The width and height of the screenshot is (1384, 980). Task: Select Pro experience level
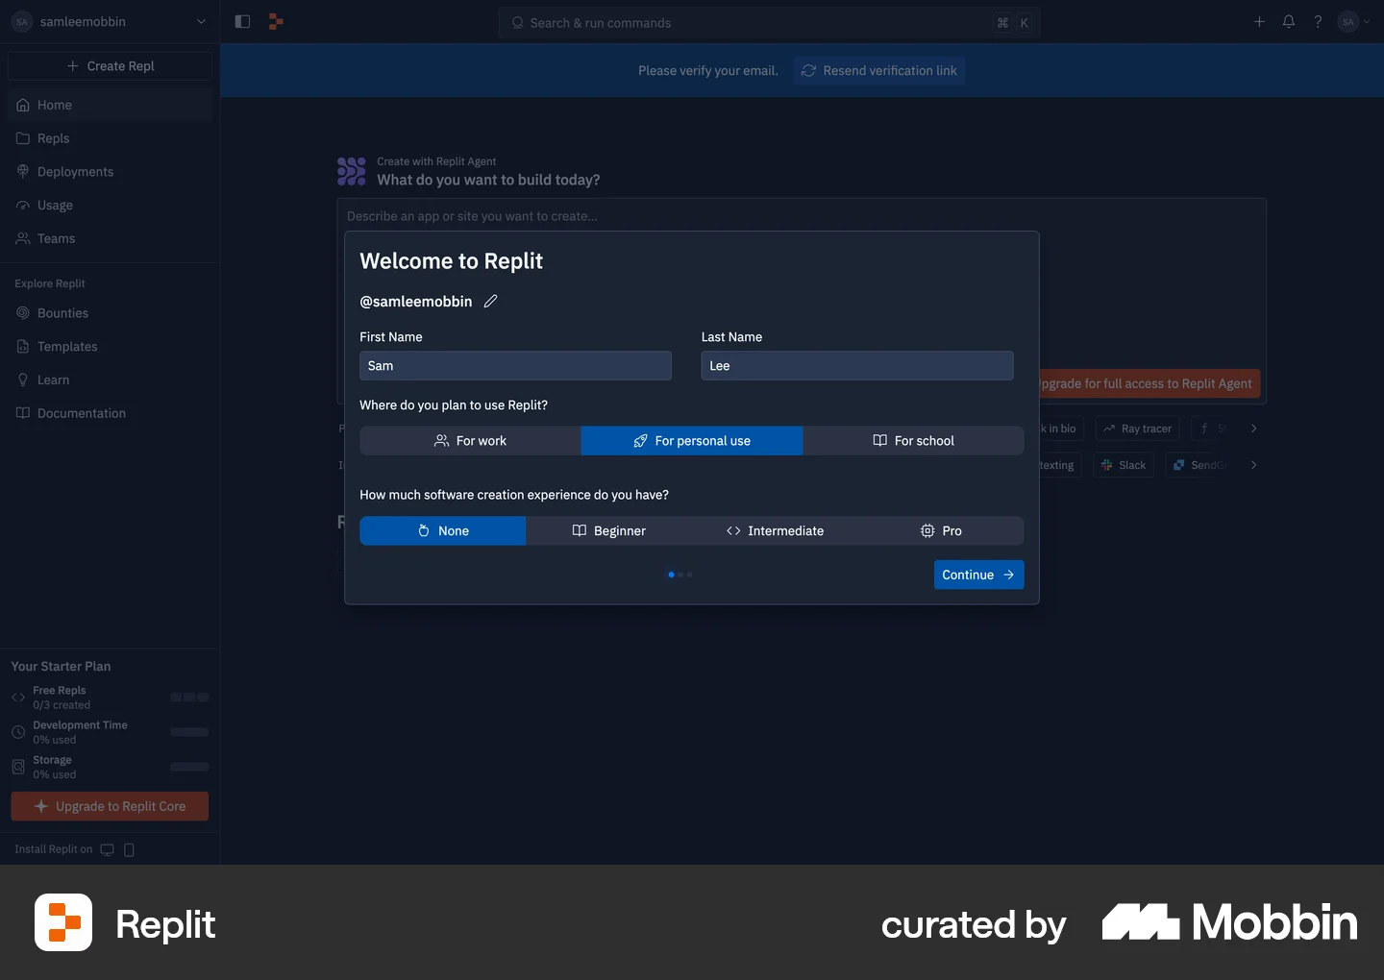941,530
